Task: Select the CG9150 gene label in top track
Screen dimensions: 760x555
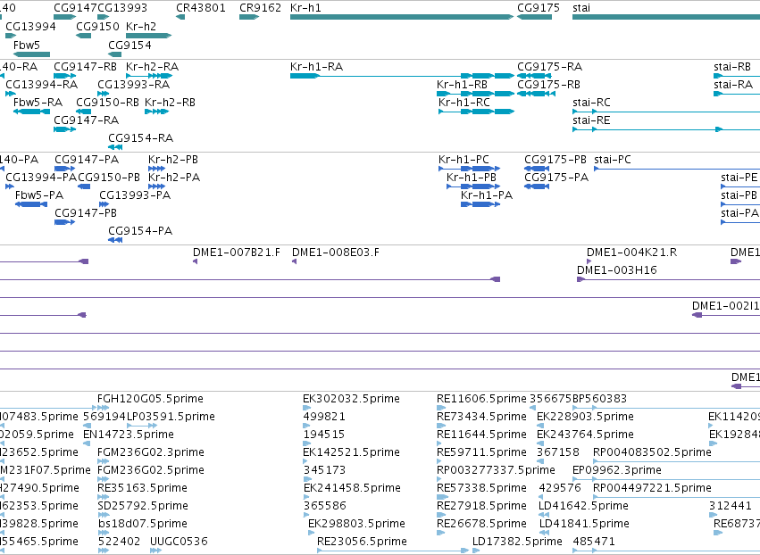Action: click(98, 26)
